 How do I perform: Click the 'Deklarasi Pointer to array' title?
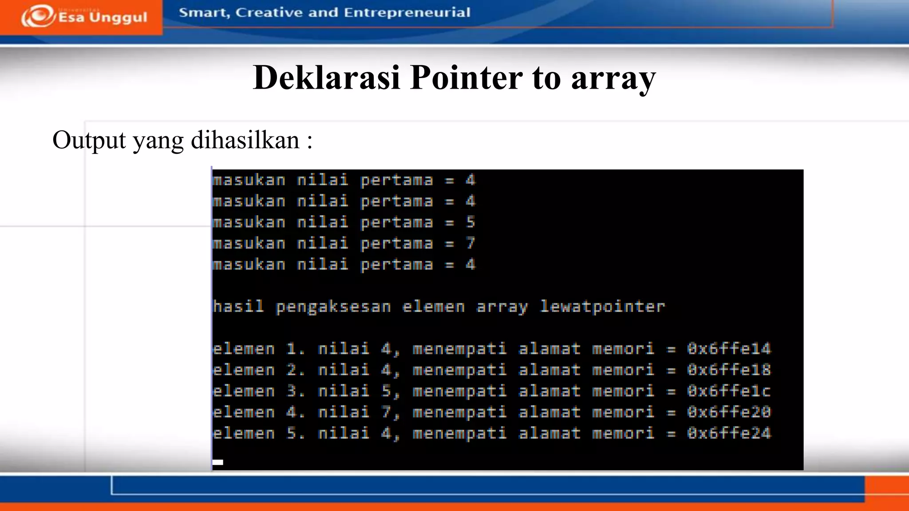coord(454,78)
